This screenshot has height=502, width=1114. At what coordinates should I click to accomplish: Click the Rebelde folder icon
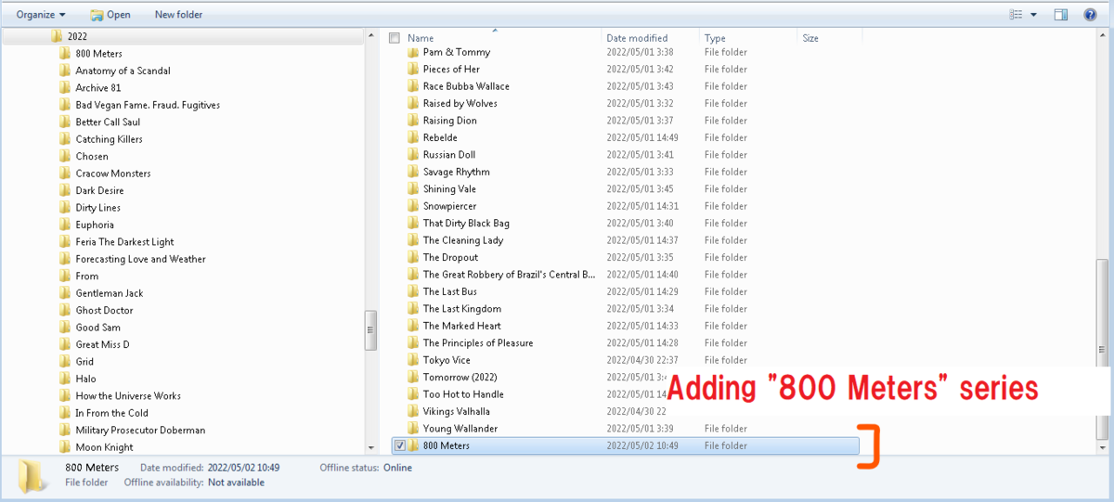click(413, 137)
